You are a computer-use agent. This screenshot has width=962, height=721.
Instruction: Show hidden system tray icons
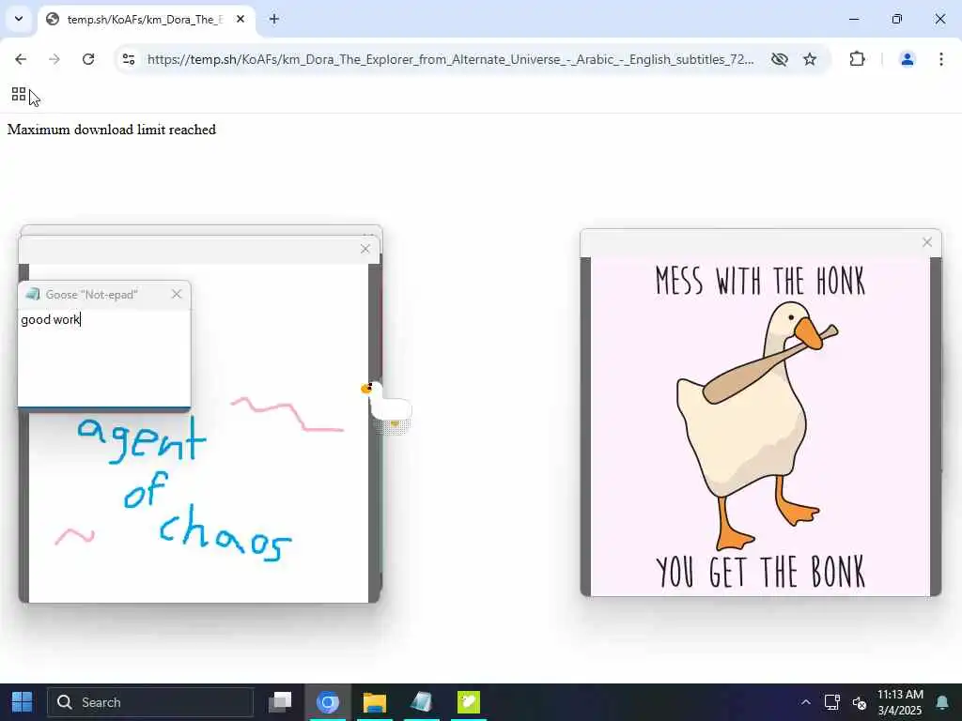click(x=805, y=702)
